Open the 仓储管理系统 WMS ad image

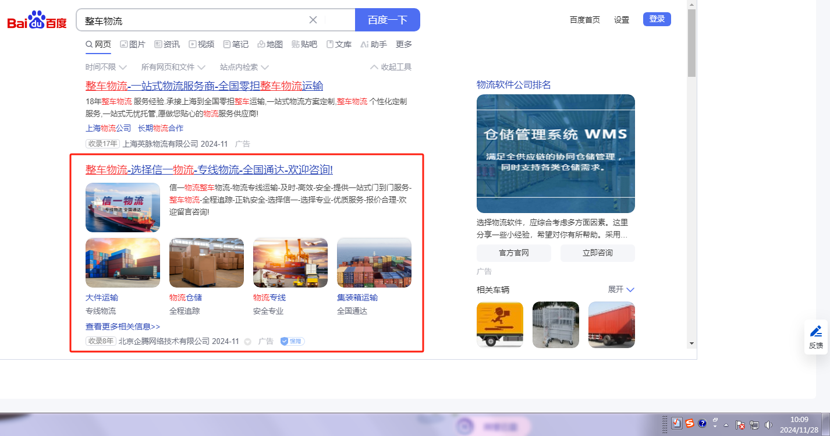tap(556, 154)
